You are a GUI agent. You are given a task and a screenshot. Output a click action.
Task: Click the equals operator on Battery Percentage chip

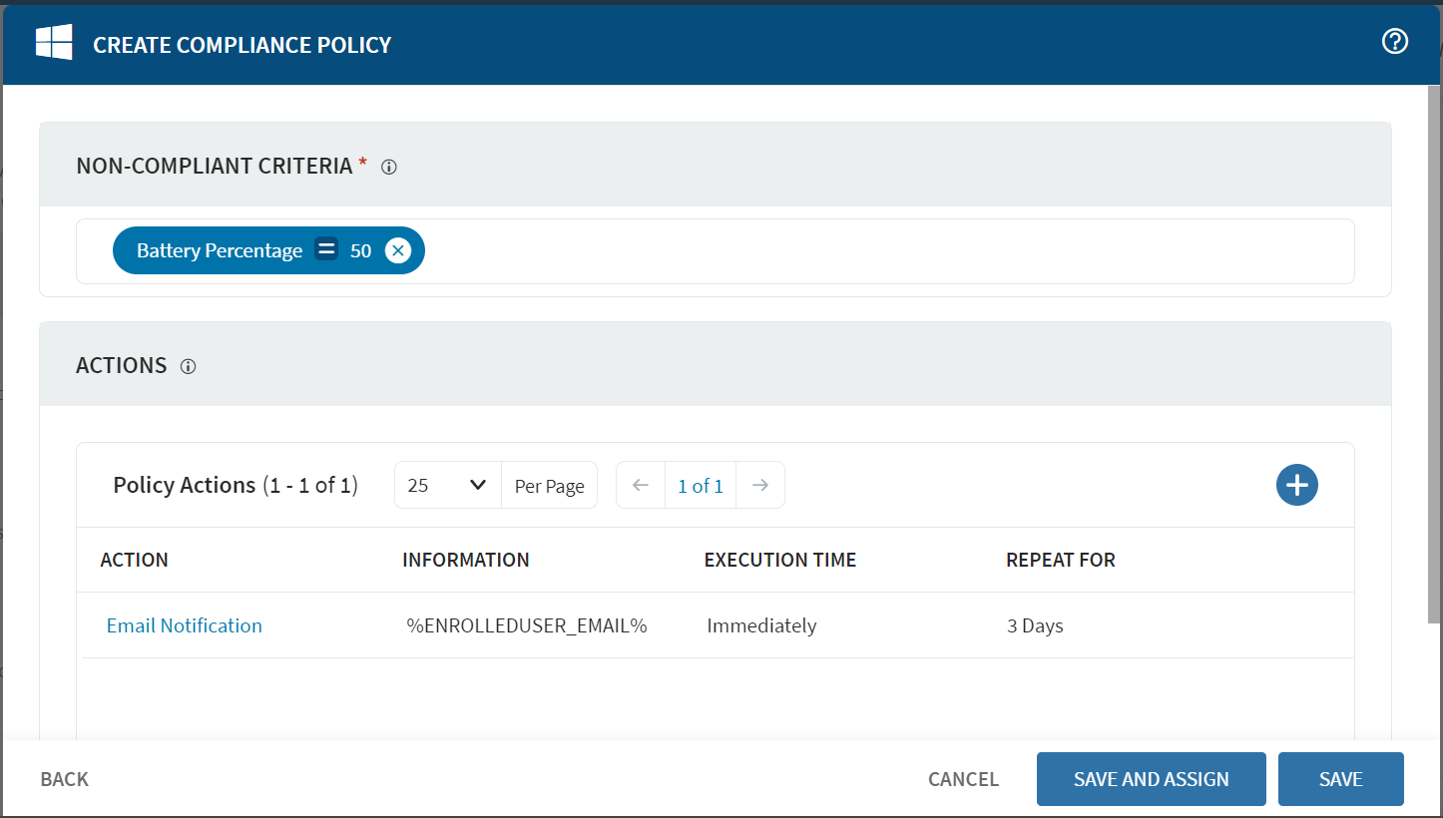pyautogui.click(x=326, y=249)
